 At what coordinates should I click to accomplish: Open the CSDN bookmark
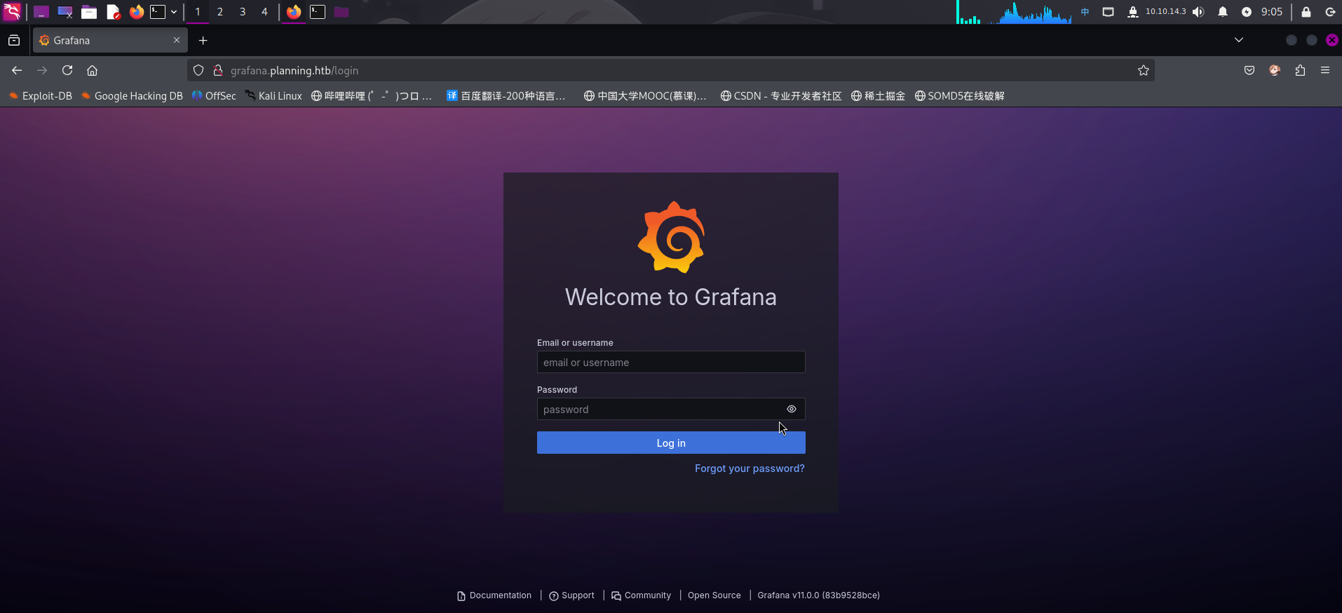click(781, 96)
